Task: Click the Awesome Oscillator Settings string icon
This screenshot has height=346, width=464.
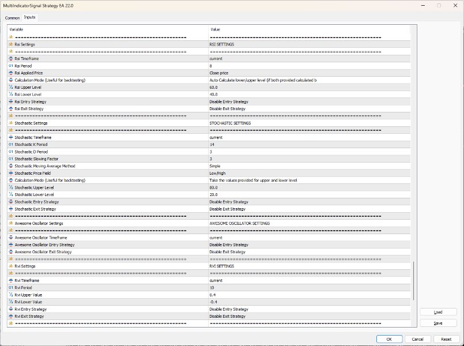Action: [x=11, y=223]
